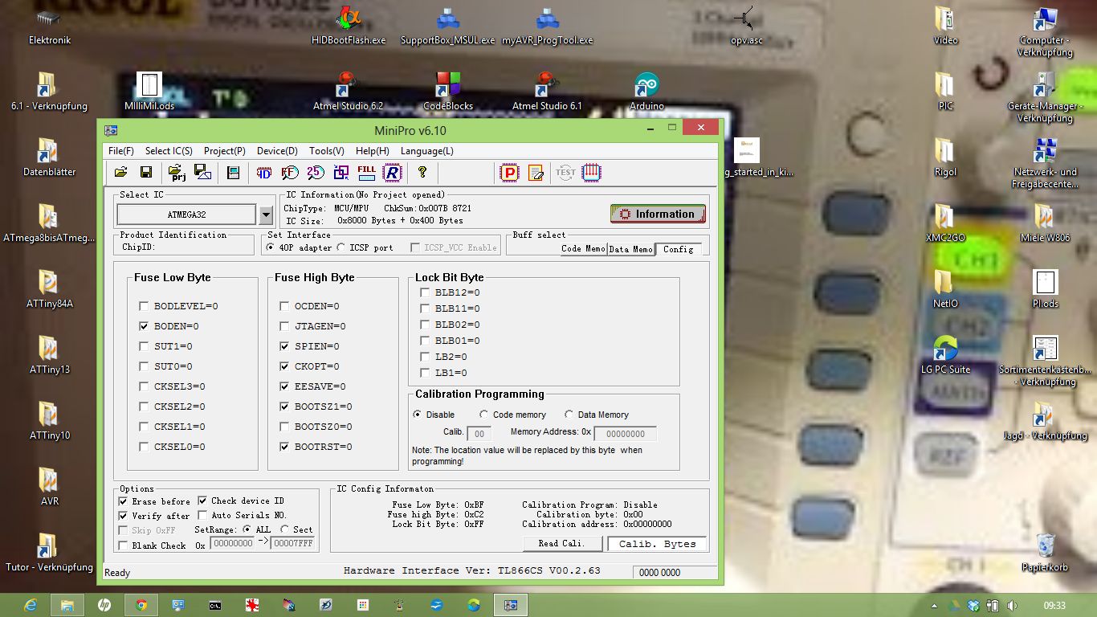Click the Read Cali. button
The image size is (1097, 617).
point(561,543)
